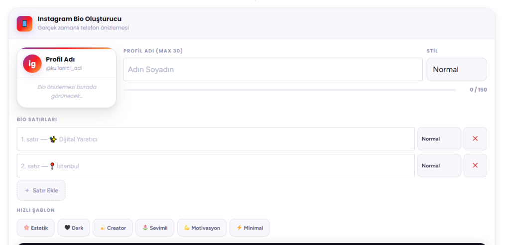
Task: Apply the Creator quick template
Action: [x=113, y=228]
